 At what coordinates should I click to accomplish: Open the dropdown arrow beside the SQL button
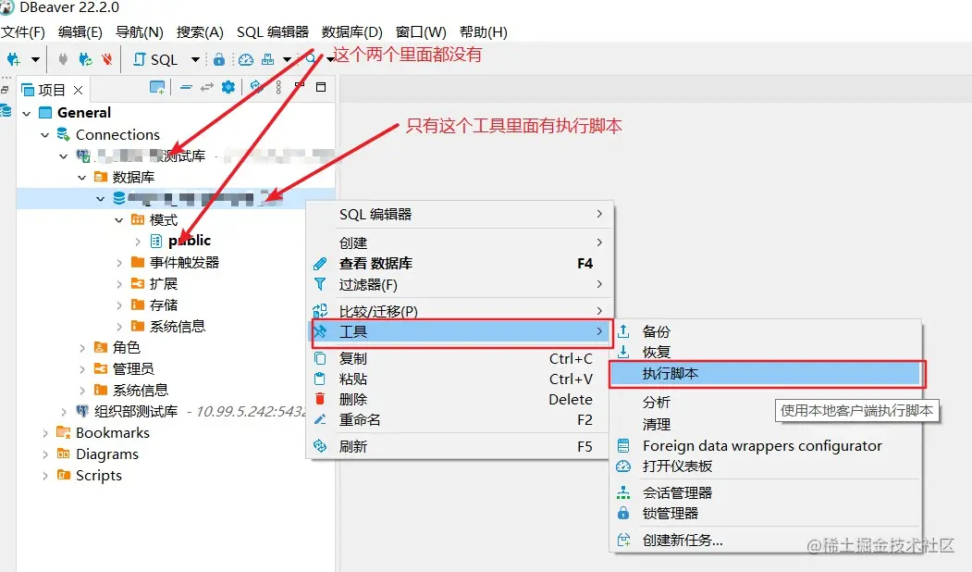[x=195, y=59]
